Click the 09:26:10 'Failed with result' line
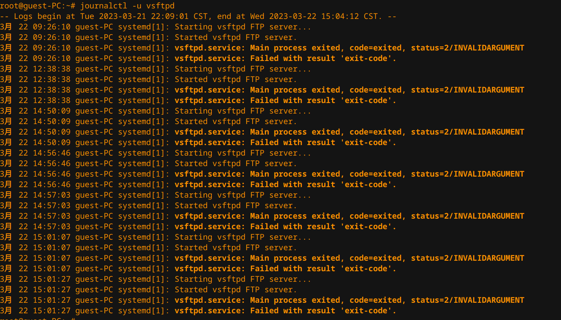Screen dimensions: 561x320 (198, 58)
